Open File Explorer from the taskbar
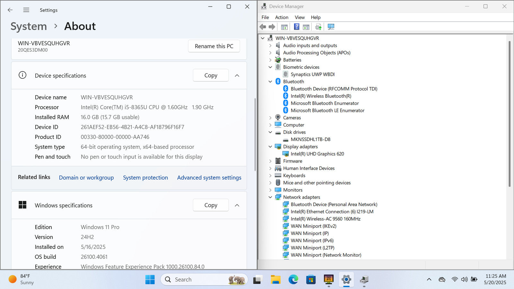The width and height of the screenshot is (514, 289). 275,279
